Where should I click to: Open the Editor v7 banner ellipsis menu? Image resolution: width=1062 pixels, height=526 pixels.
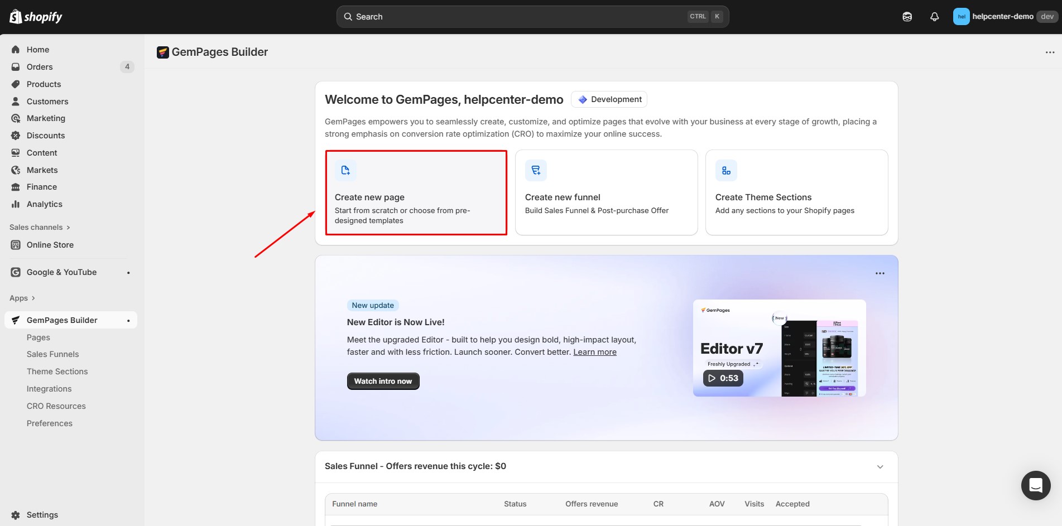(x=880, y=273)
